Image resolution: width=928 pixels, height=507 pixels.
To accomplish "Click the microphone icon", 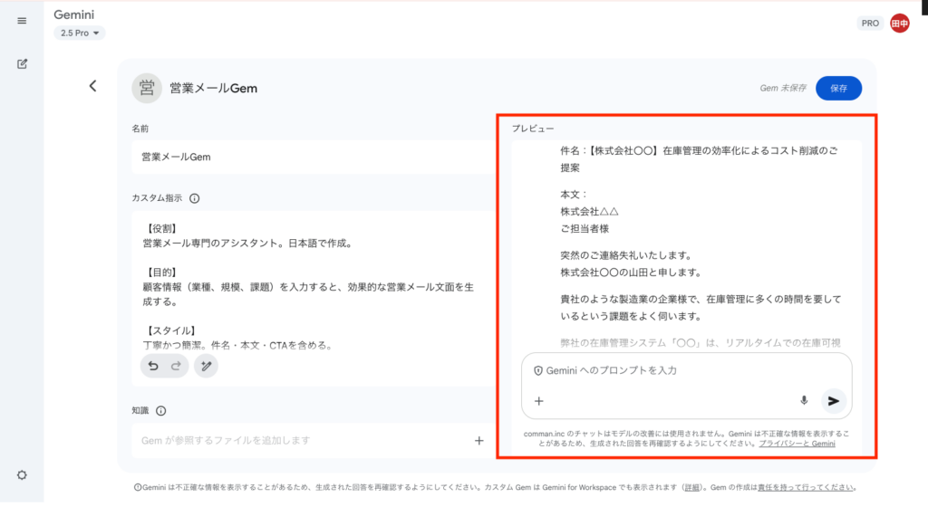I will pos(804,401).
